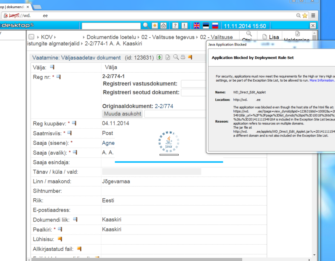The height and width of the screenshot is (261, 335).
Task: Click the exclamation mark icon in the toolbar
Action: [x=184, y=26]
